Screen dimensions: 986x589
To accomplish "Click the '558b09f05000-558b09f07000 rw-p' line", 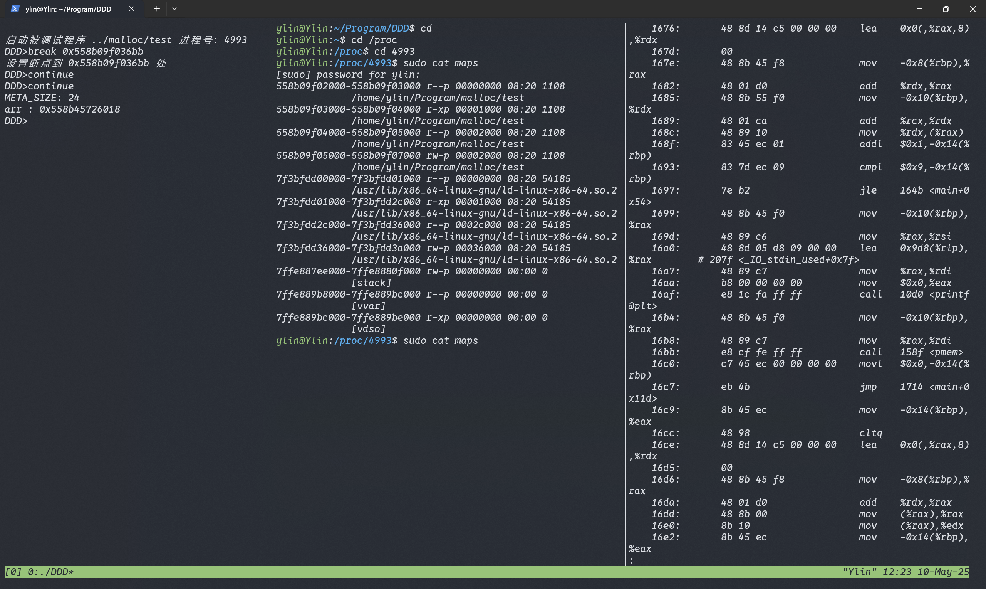I will [x=420, y=156].
